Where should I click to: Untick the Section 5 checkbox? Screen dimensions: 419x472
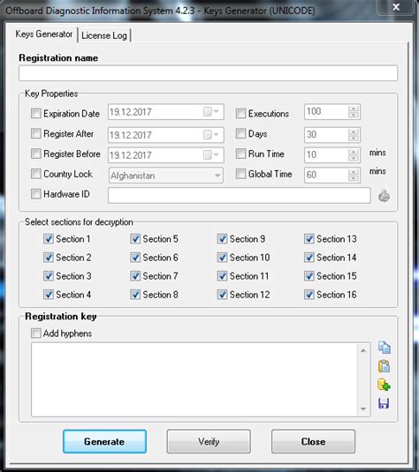pos(135,239)
